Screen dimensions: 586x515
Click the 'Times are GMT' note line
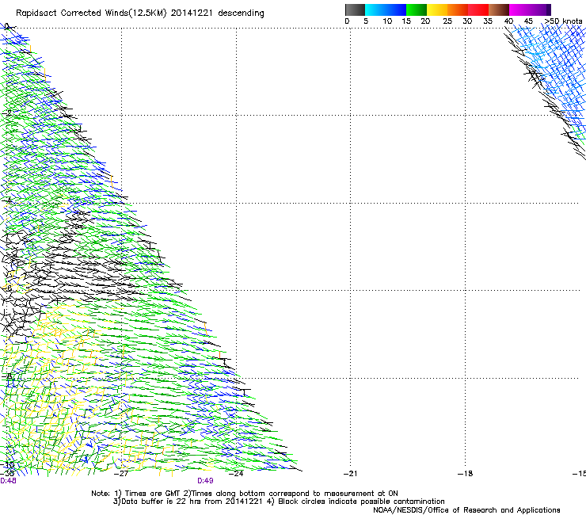[x=245, y=494]
